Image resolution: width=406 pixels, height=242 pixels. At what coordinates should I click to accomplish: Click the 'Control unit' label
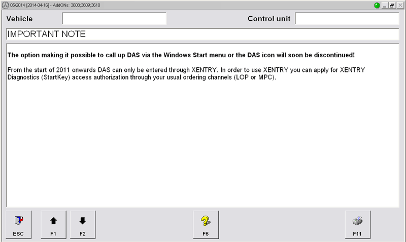[x=269, y=19]
